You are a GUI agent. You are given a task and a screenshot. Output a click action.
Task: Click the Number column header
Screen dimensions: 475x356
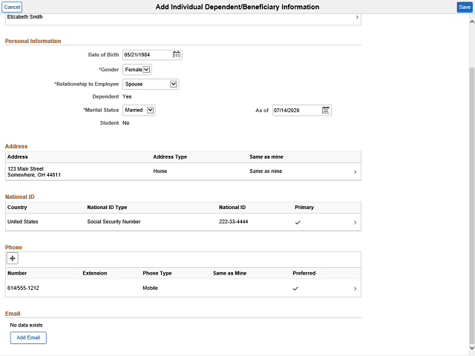[x=17, y=273]
